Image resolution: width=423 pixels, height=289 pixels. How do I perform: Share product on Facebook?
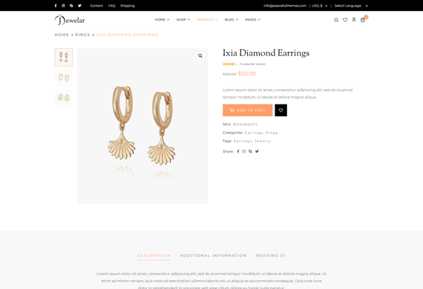[x=238, y=151]
